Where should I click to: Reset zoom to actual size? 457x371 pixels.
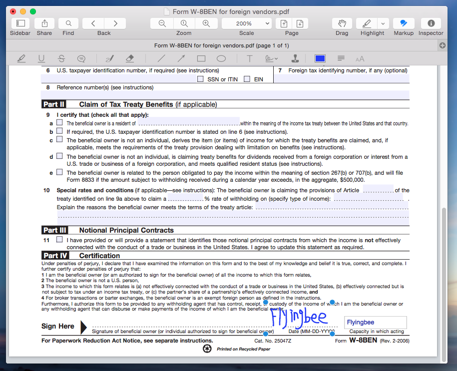[x=184, y=23]
